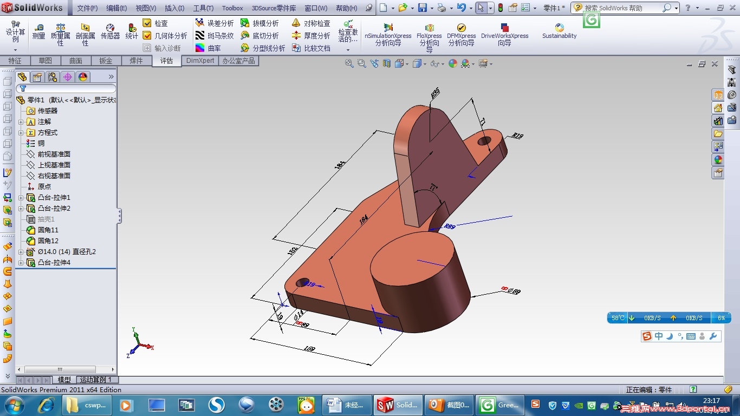
Task: Expand the 凸台-拉伸1 feature node
Action: tap(21, 198)
